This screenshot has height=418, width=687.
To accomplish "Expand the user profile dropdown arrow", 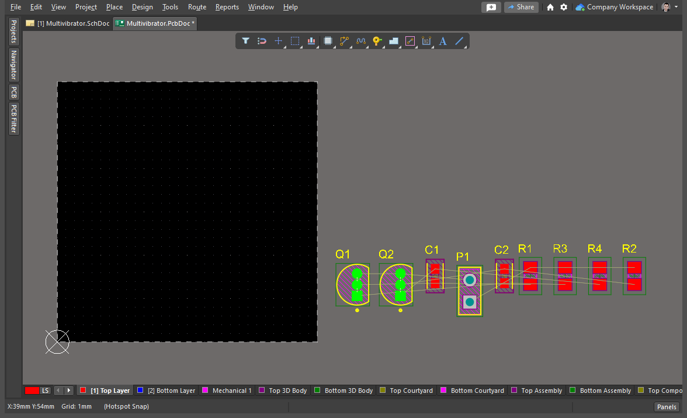I will 676,7.
